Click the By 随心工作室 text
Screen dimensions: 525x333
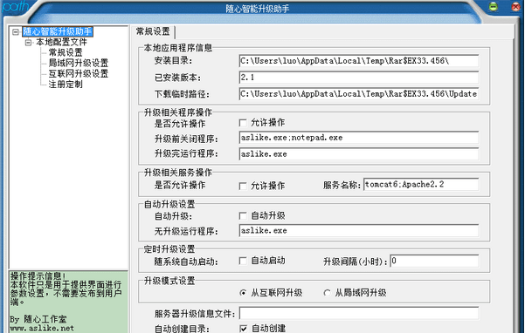pos(38,319)
